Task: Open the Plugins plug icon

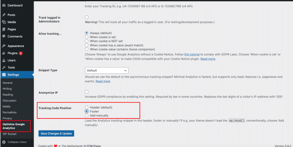Action: pos(4,53)
